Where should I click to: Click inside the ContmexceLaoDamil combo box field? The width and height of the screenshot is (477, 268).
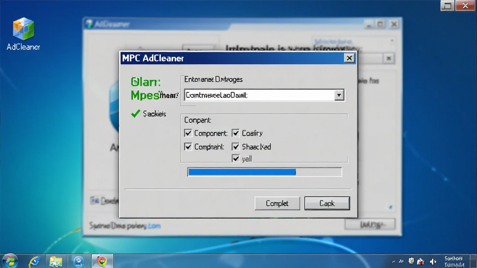point(259,95)
